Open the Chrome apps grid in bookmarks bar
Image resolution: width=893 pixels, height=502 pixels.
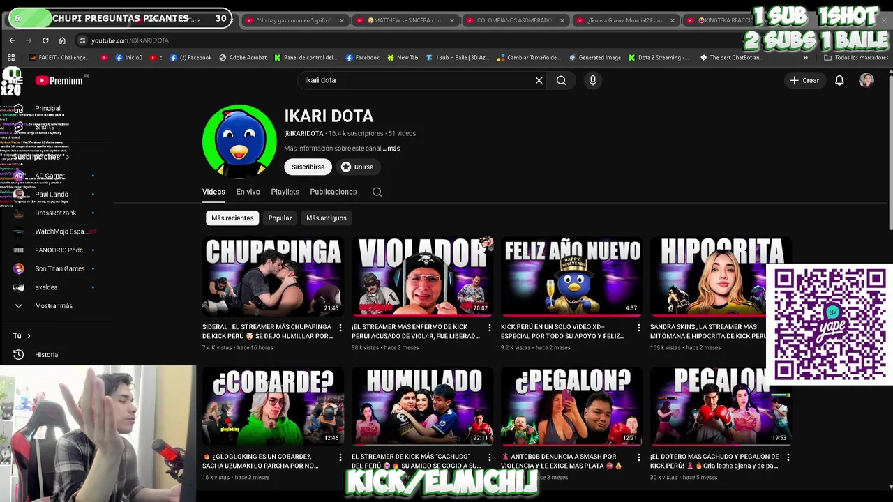pos(10,58)
